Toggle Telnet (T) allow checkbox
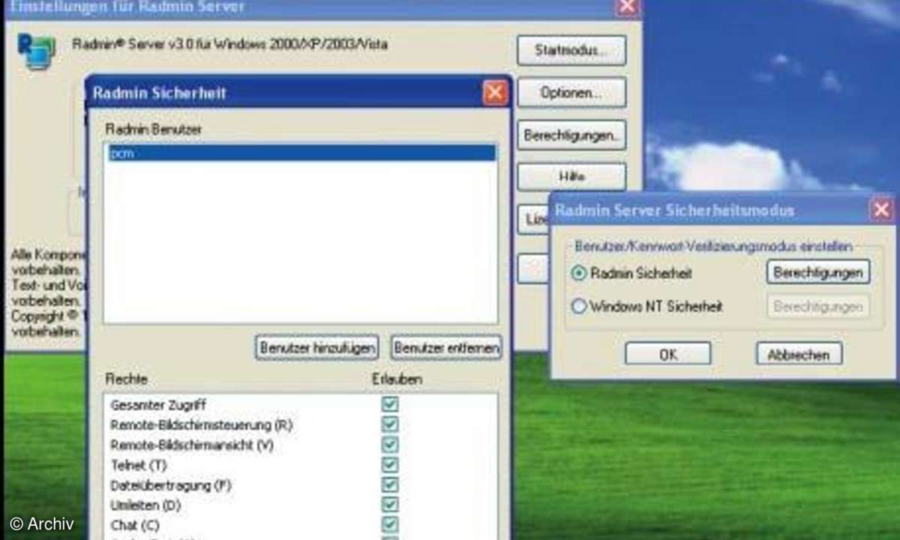 click(x=390, y=465)
